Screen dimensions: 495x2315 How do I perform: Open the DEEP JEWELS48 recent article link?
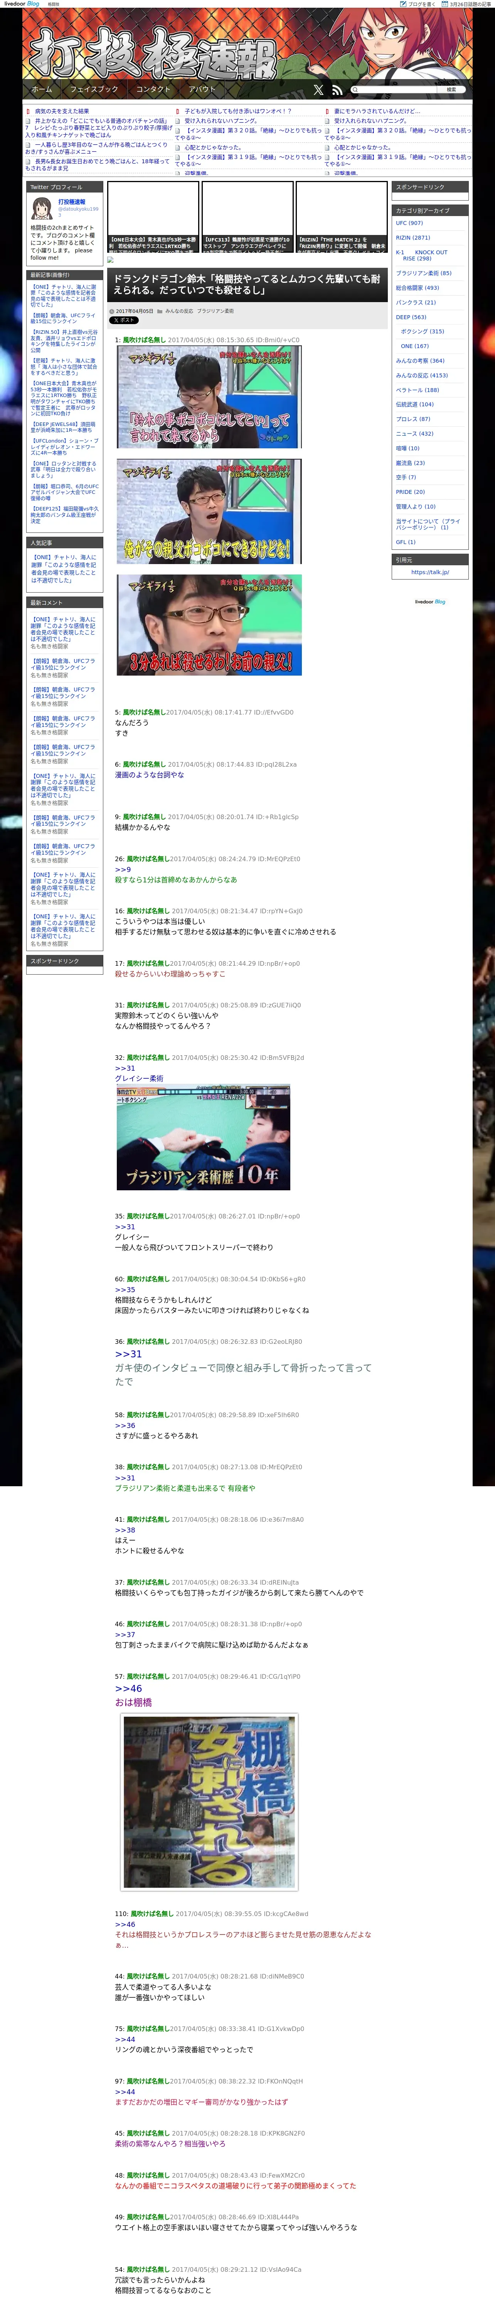[x=64, y=427]
